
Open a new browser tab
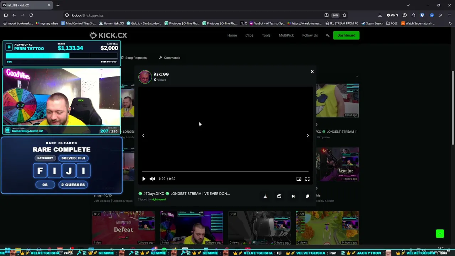(x=58, y=5)
